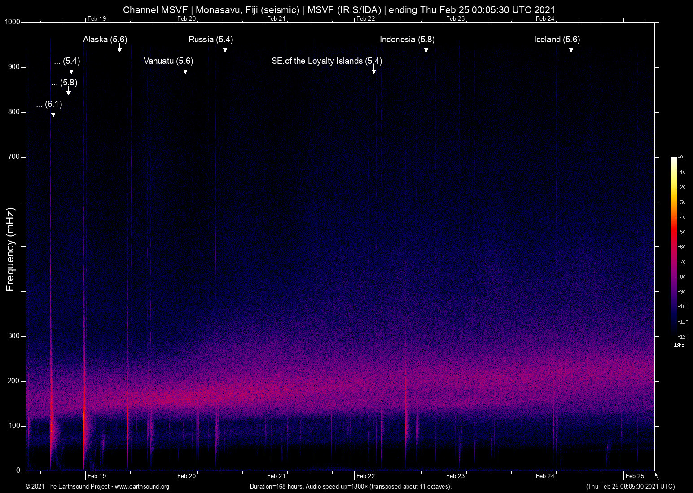
Task: Open the www.earthsound.org link in the footer
Action: click(x=142, y=487)
